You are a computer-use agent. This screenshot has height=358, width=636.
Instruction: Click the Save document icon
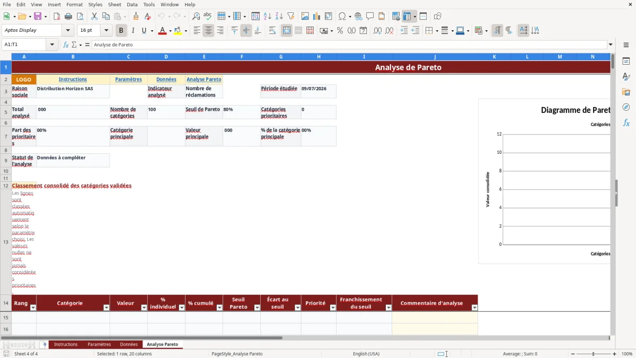tap(38, 16)
